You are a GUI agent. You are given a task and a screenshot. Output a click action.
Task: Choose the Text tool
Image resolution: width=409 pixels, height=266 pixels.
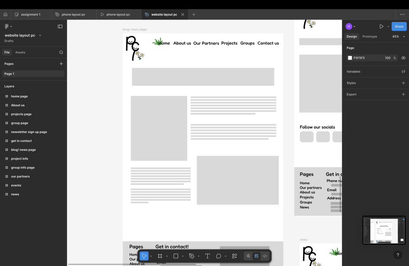(x=207, y=256)
